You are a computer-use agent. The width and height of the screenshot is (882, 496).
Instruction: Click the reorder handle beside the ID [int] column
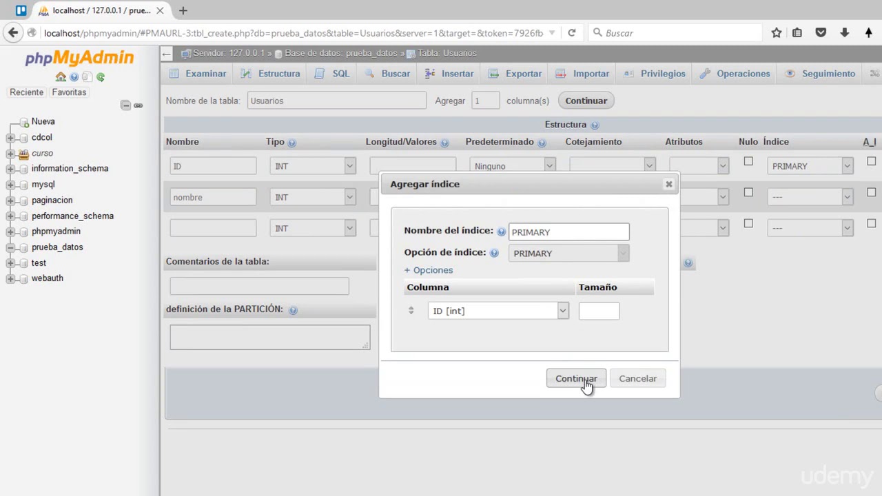click(x=411, y=311)
